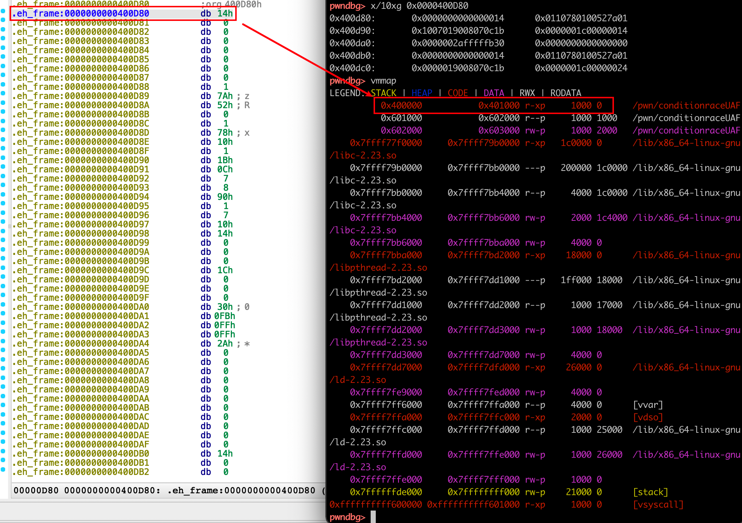Select the 'db 0Ch' line at 400D91
The height and width of the screenshot is (523, 742).
[x=123, y=169]
